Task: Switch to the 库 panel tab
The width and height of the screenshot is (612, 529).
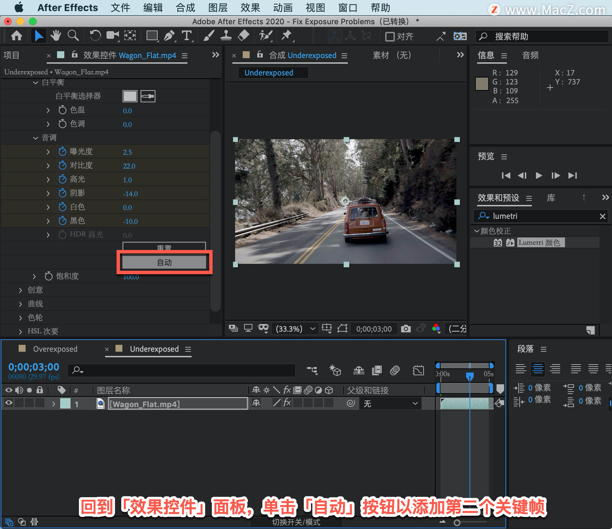Action: pyautogui.click(x=551, y=198)
